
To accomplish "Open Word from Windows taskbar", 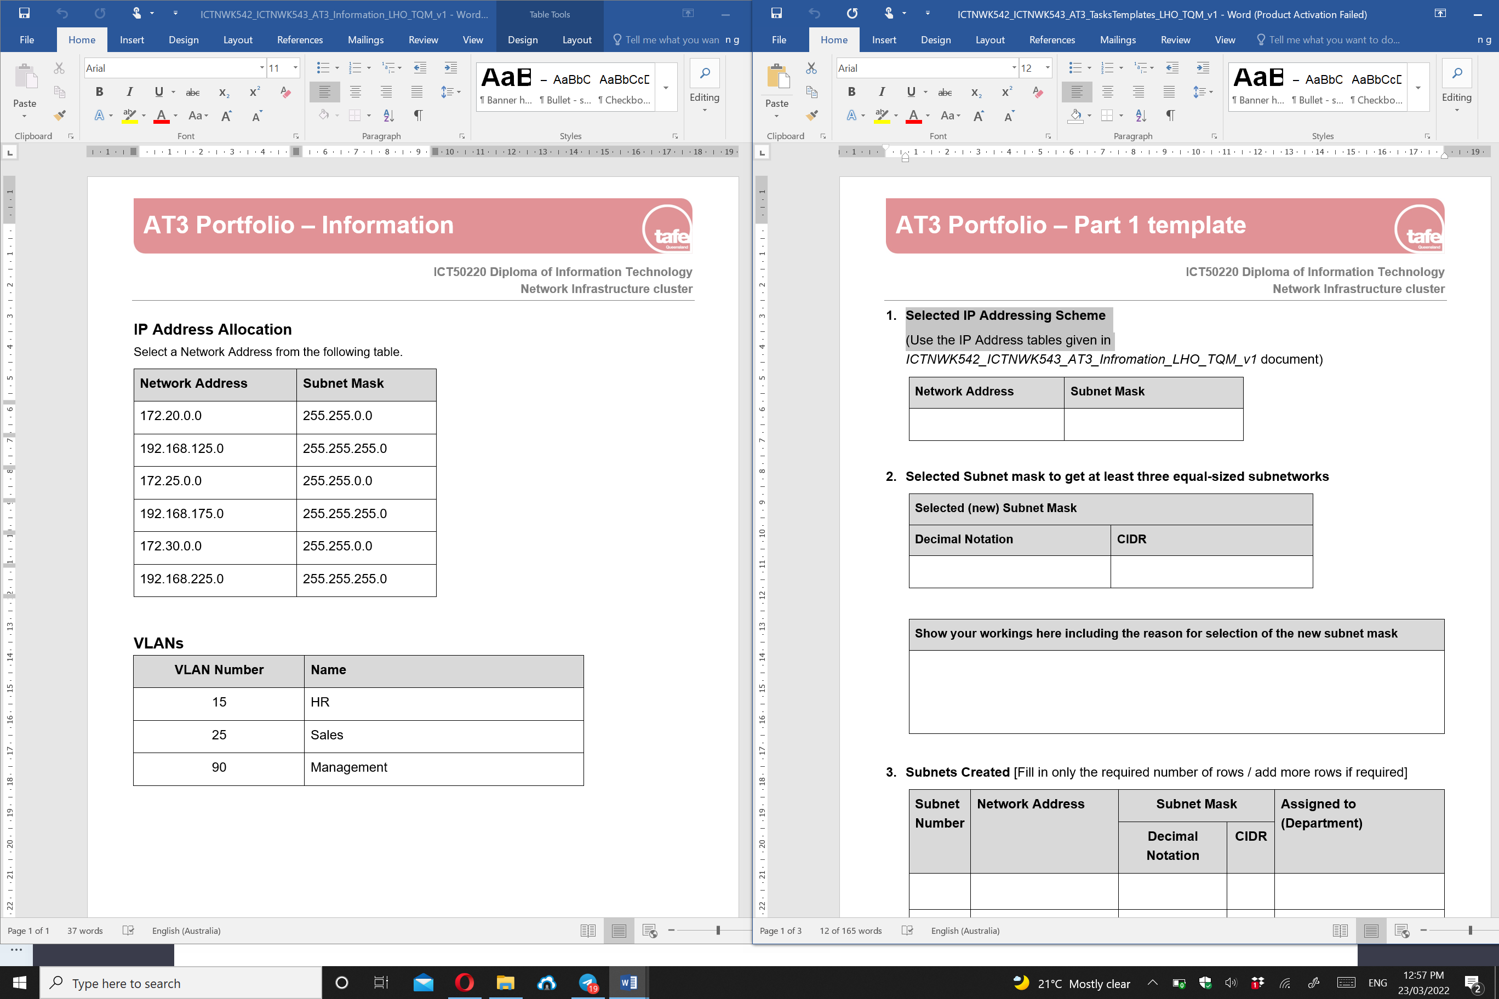I will 628,983.
